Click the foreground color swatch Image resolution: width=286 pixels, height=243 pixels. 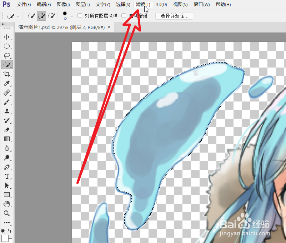click(5, 238)
